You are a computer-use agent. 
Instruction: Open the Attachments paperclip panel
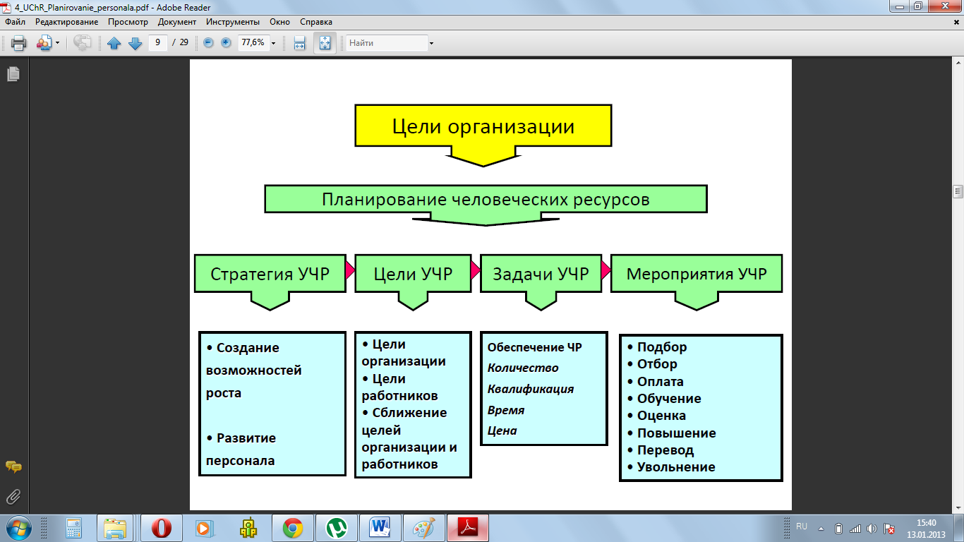[x=13, y=496]
